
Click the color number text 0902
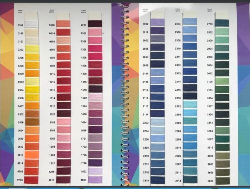pos(52,42)
